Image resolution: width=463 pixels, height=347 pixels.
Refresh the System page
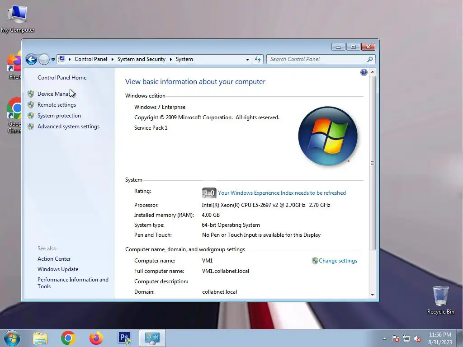pyautogui.click(x=258, y=59)
